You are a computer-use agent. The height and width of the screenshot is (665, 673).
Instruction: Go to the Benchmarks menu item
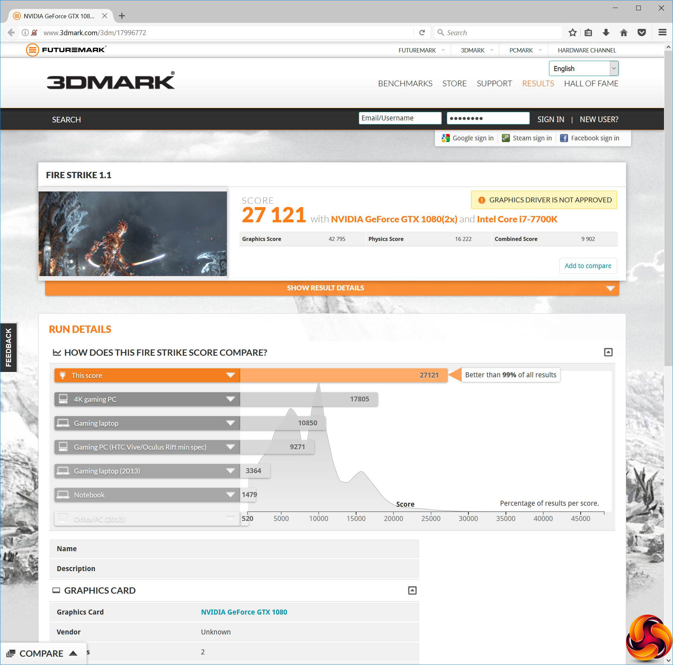click(405, 84)
